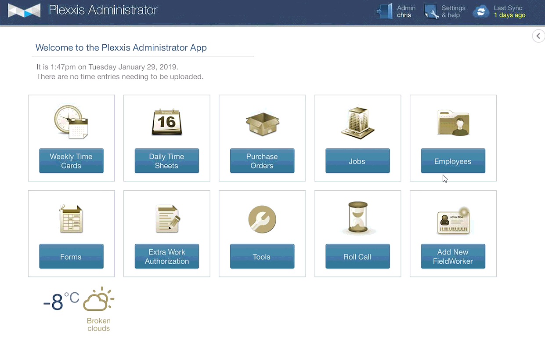
Task: Click the document pencil Extra Work Authorization icon
Action: point(167,218)
